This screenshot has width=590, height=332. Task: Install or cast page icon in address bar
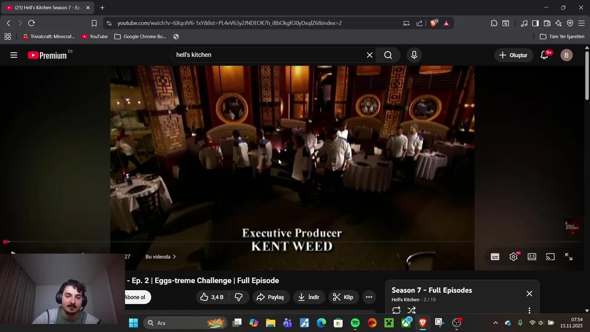click(x=407, y=23)
